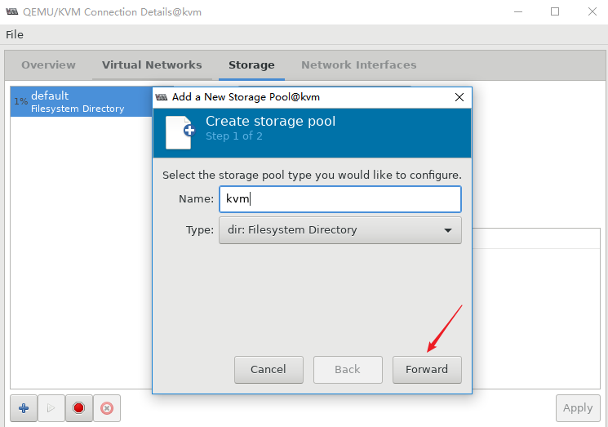Click the stop pool red icon

[x=78, y=408]
